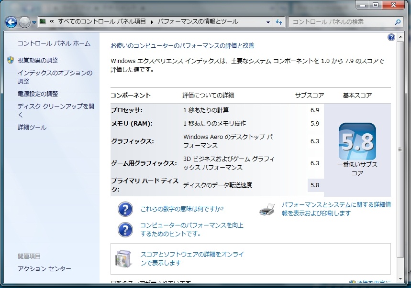Click the software box icon near スコアとソフトウェア
The width and height of the screenshot is (411, 288).
[x=123, y=258]
